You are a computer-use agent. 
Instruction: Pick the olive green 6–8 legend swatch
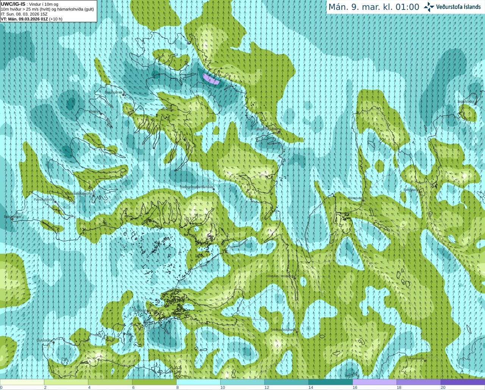coord(154,382)
